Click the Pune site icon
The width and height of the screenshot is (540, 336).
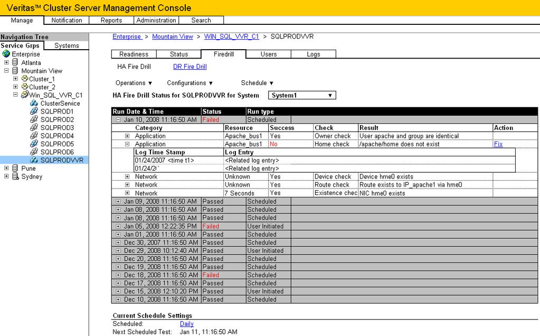click(15, 168)
